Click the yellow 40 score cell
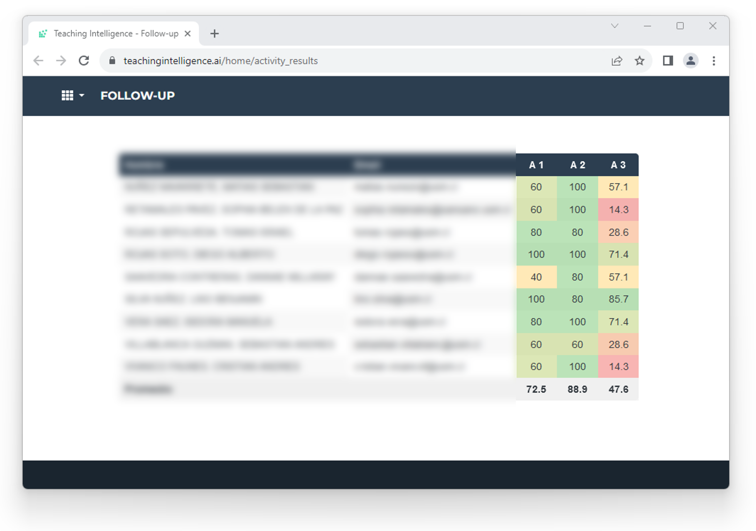Viewport: 756px width, 531px height. (x=536, y=277)
